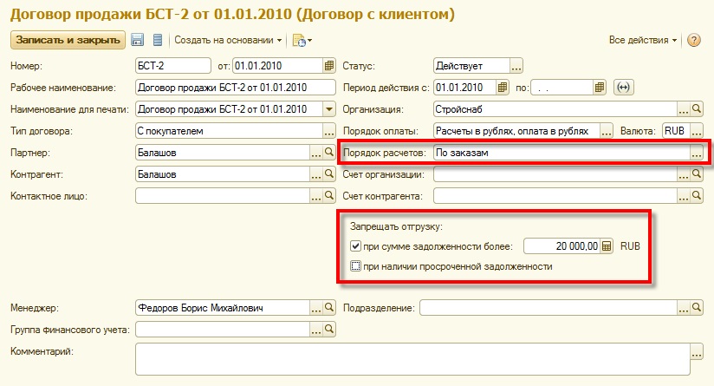Viewport: 714px width, 386px height.
Task: Open calculator for the debt amount field
Action: click(607, 246)
